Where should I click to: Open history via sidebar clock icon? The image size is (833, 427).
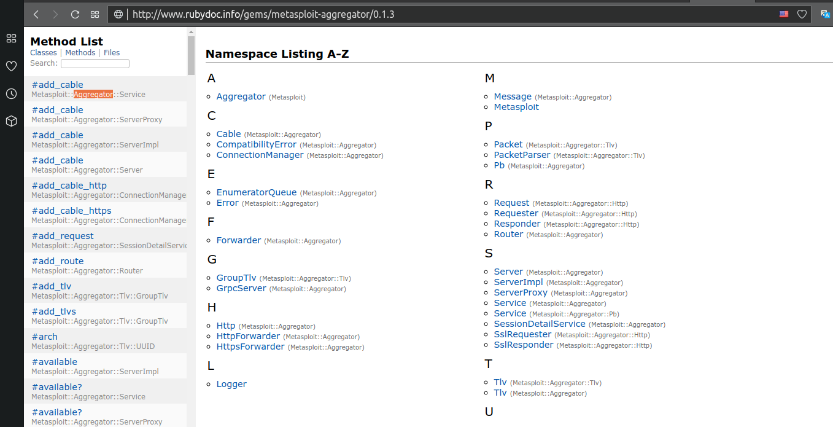coord(11,93)
